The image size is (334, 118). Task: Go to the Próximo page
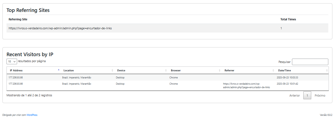point(320,95)
